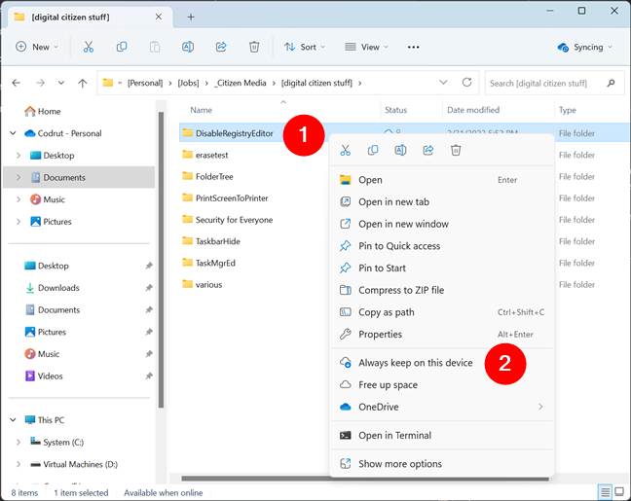Open the Syncing status button
This screenshot has width=631, height=501.
[585, 47]
